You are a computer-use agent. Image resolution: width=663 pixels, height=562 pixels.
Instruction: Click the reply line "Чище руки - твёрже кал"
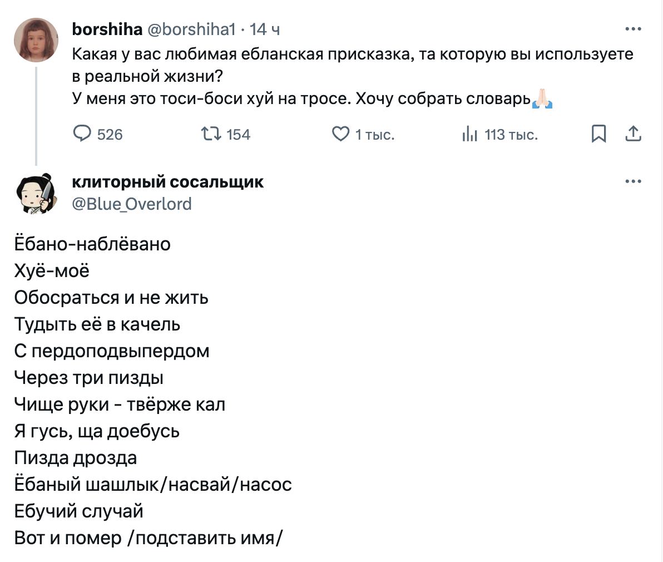pos(120,405)
